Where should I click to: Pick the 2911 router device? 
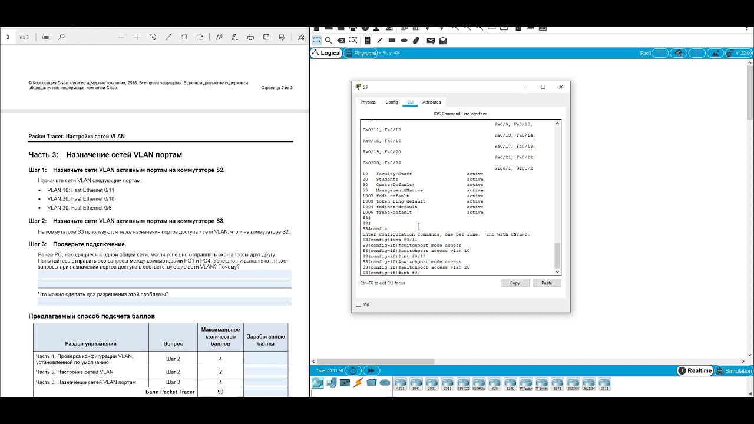(x=448, y=385)
